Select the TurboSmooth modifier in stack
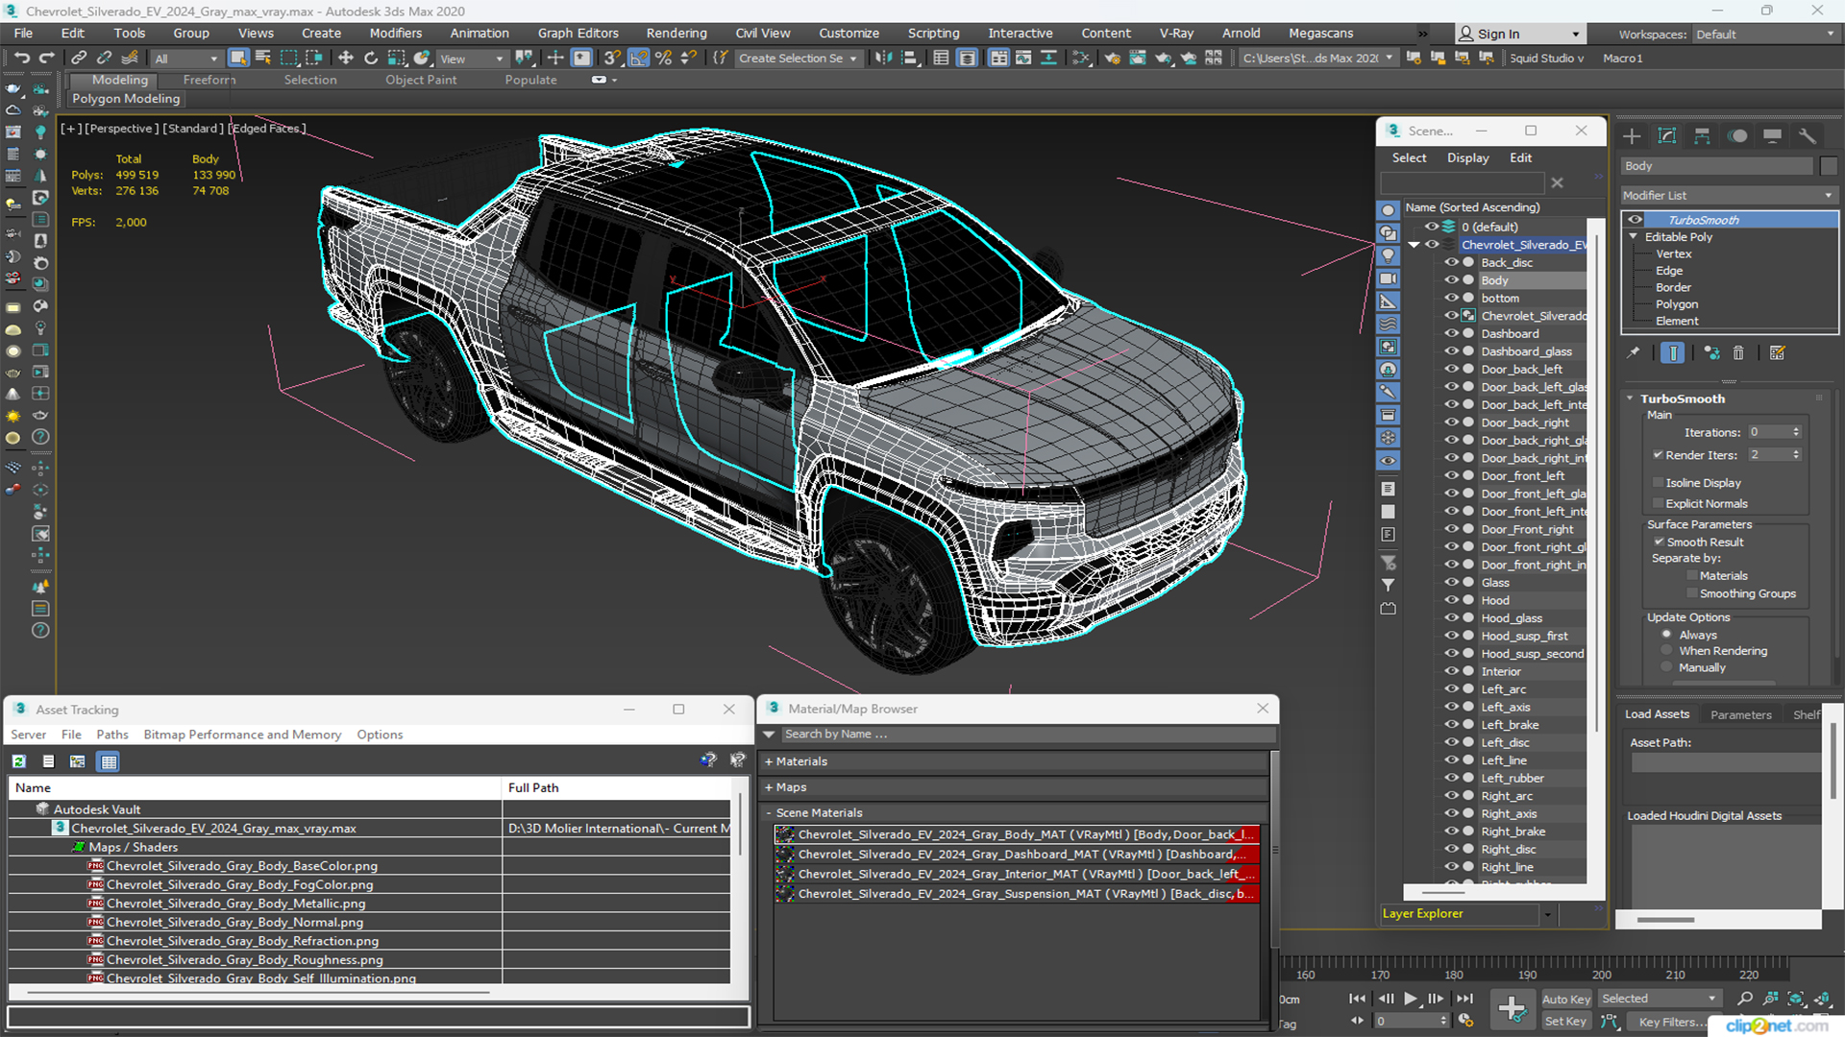This screenshot has height=1037, width=1845. tap(1702, 219)
